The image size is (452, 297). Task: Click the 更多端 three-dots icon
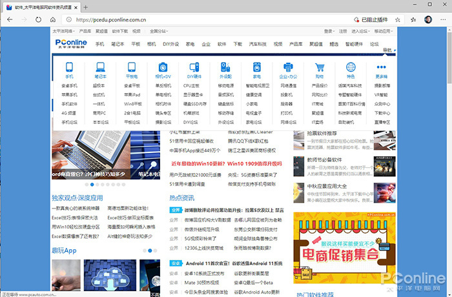[x=382, y=67]
